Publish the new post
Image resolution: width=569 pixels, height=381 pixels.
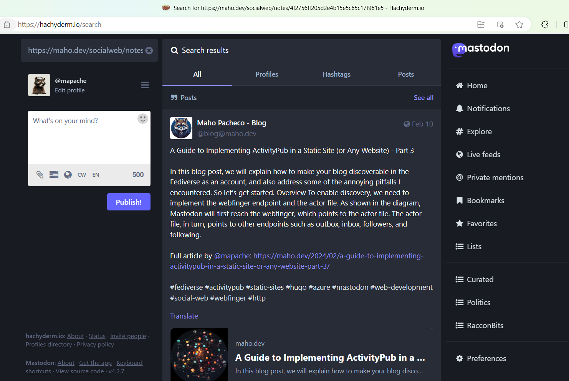click(x=129, y=202)
